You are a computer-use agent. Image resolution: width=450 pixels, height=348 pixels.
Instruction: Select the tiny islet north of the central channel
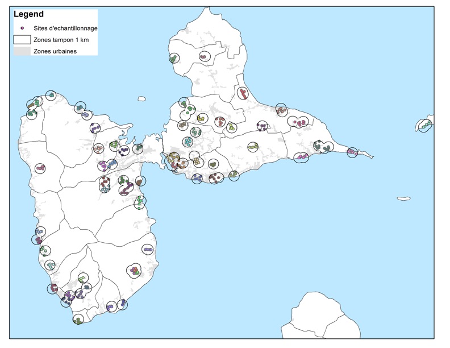(x=142, y=99)
